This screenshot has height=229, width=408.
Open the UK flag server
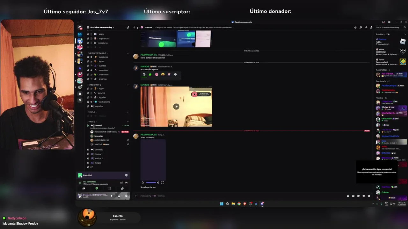coord(80,47)
